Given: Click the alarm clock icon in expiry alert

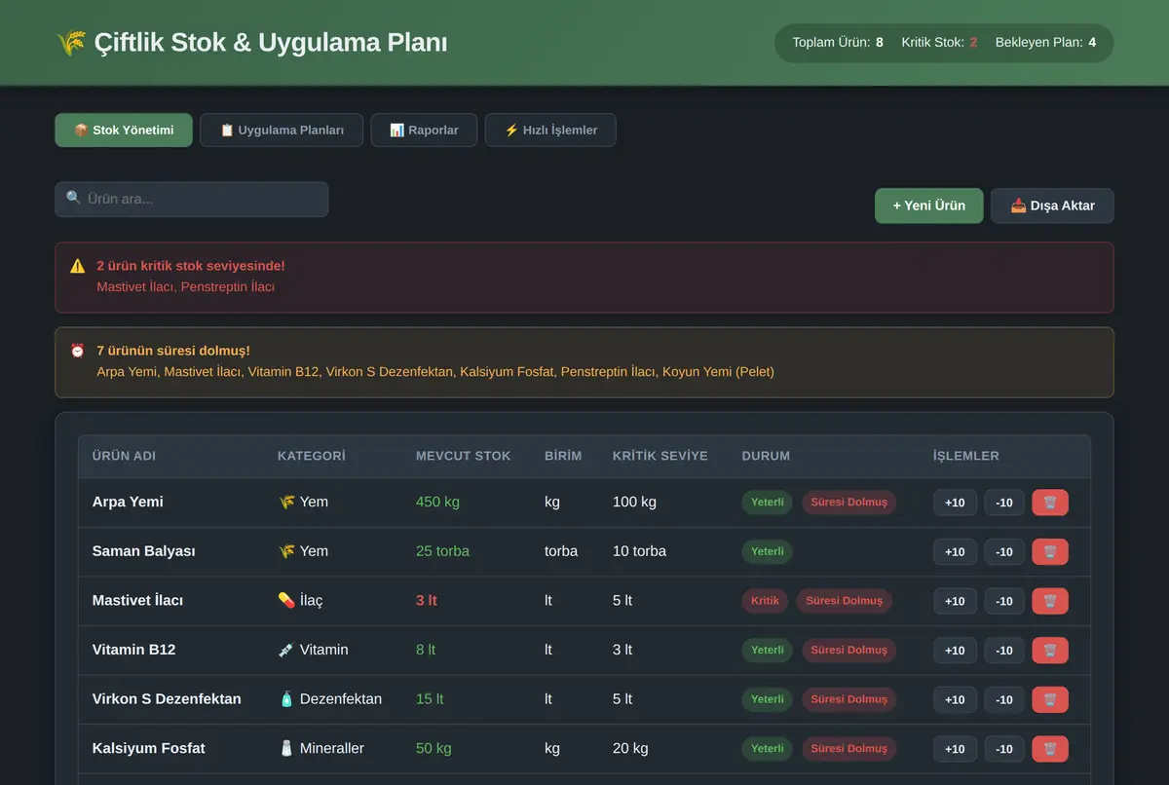Looking at the screenshot, I should point(78,351).
